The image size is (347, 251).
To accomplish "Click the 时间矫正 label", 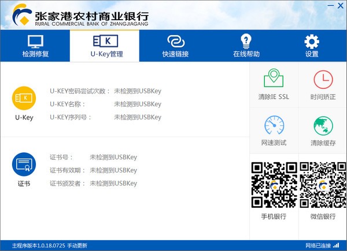I will (x=323, y=97).
